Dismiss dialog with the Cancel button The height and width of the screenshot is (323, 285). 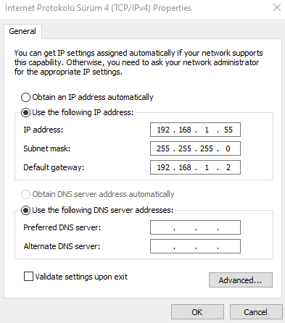256,312
